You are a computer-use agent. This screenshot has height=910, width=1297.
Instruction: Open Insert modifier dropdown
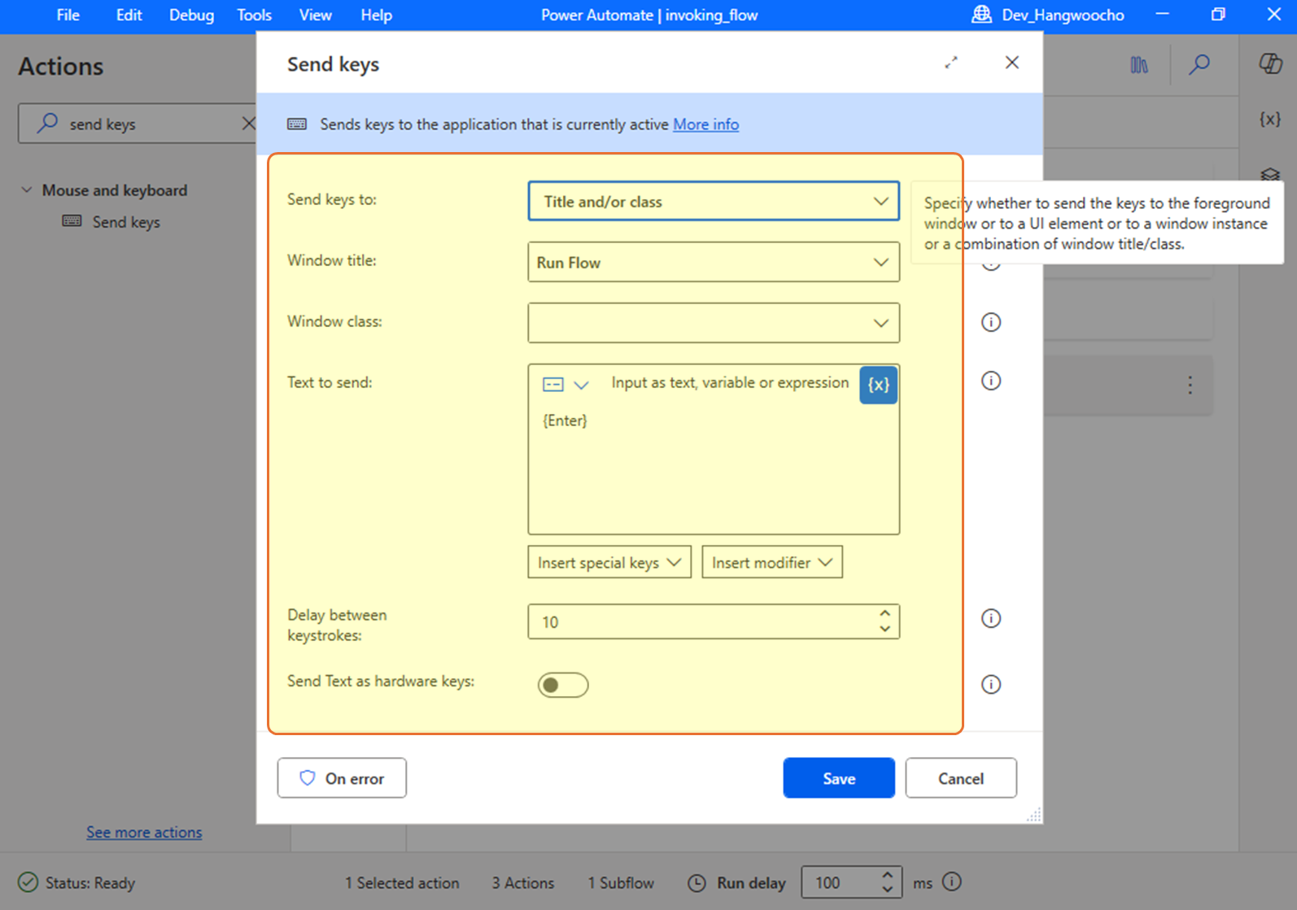(771, 562)
